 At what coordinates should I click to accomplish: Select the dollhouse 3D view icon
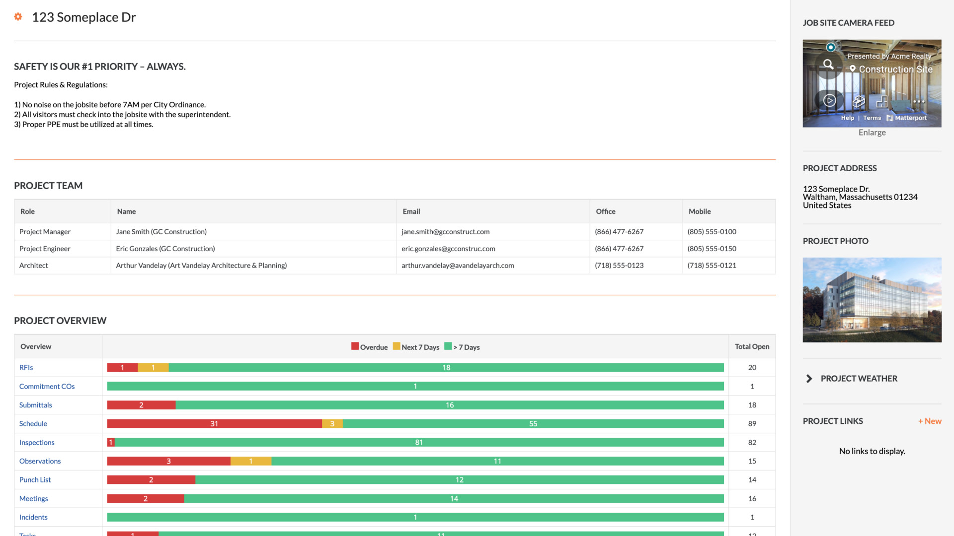[x=858, y=101]
